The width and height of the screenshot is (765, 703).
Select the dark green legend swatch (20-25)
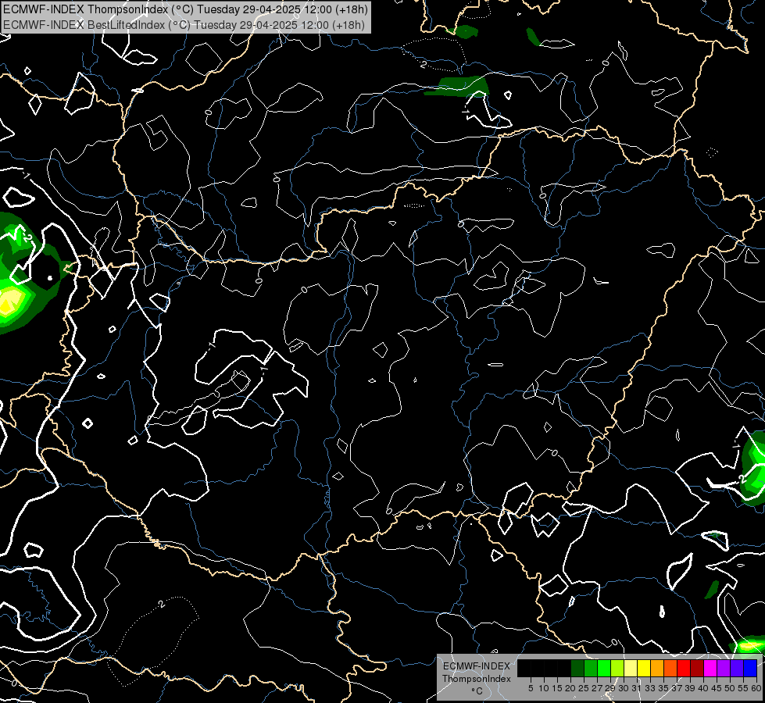(577, 668)
